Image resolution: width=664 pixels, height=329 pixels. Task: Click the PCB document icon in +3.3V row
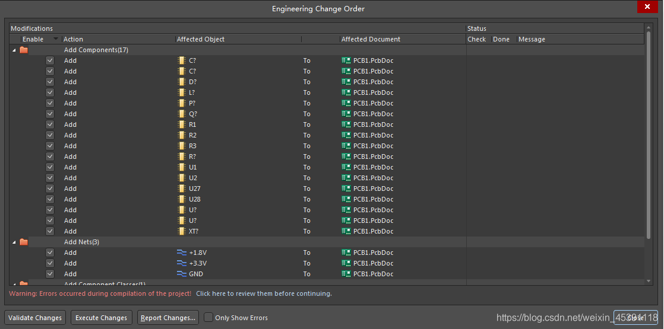click(x=346, y=263)
